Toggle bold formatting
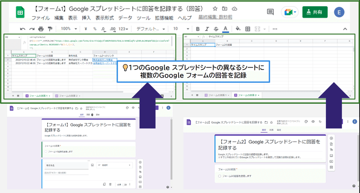 [198, 29]
